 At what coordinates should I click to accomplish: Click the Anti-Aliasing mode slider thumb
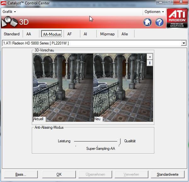pyautogui.click(x=119, y=142)
